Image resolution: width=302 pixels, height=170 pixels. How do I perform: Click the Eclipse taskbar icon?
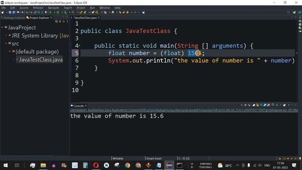169,165
